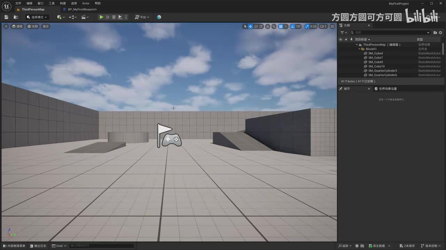The height and width of the screenshot is (250, 446).
Task: Open the 窗口 Window menu
Action: pyautogui.click(x=40, y=3)
